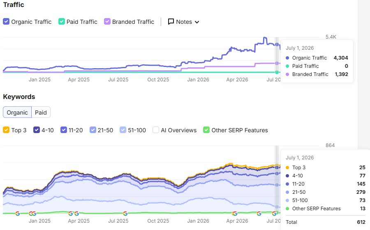
Task: Click the Organic Traffic purple dot in tooltip legend
Action: 287,58
